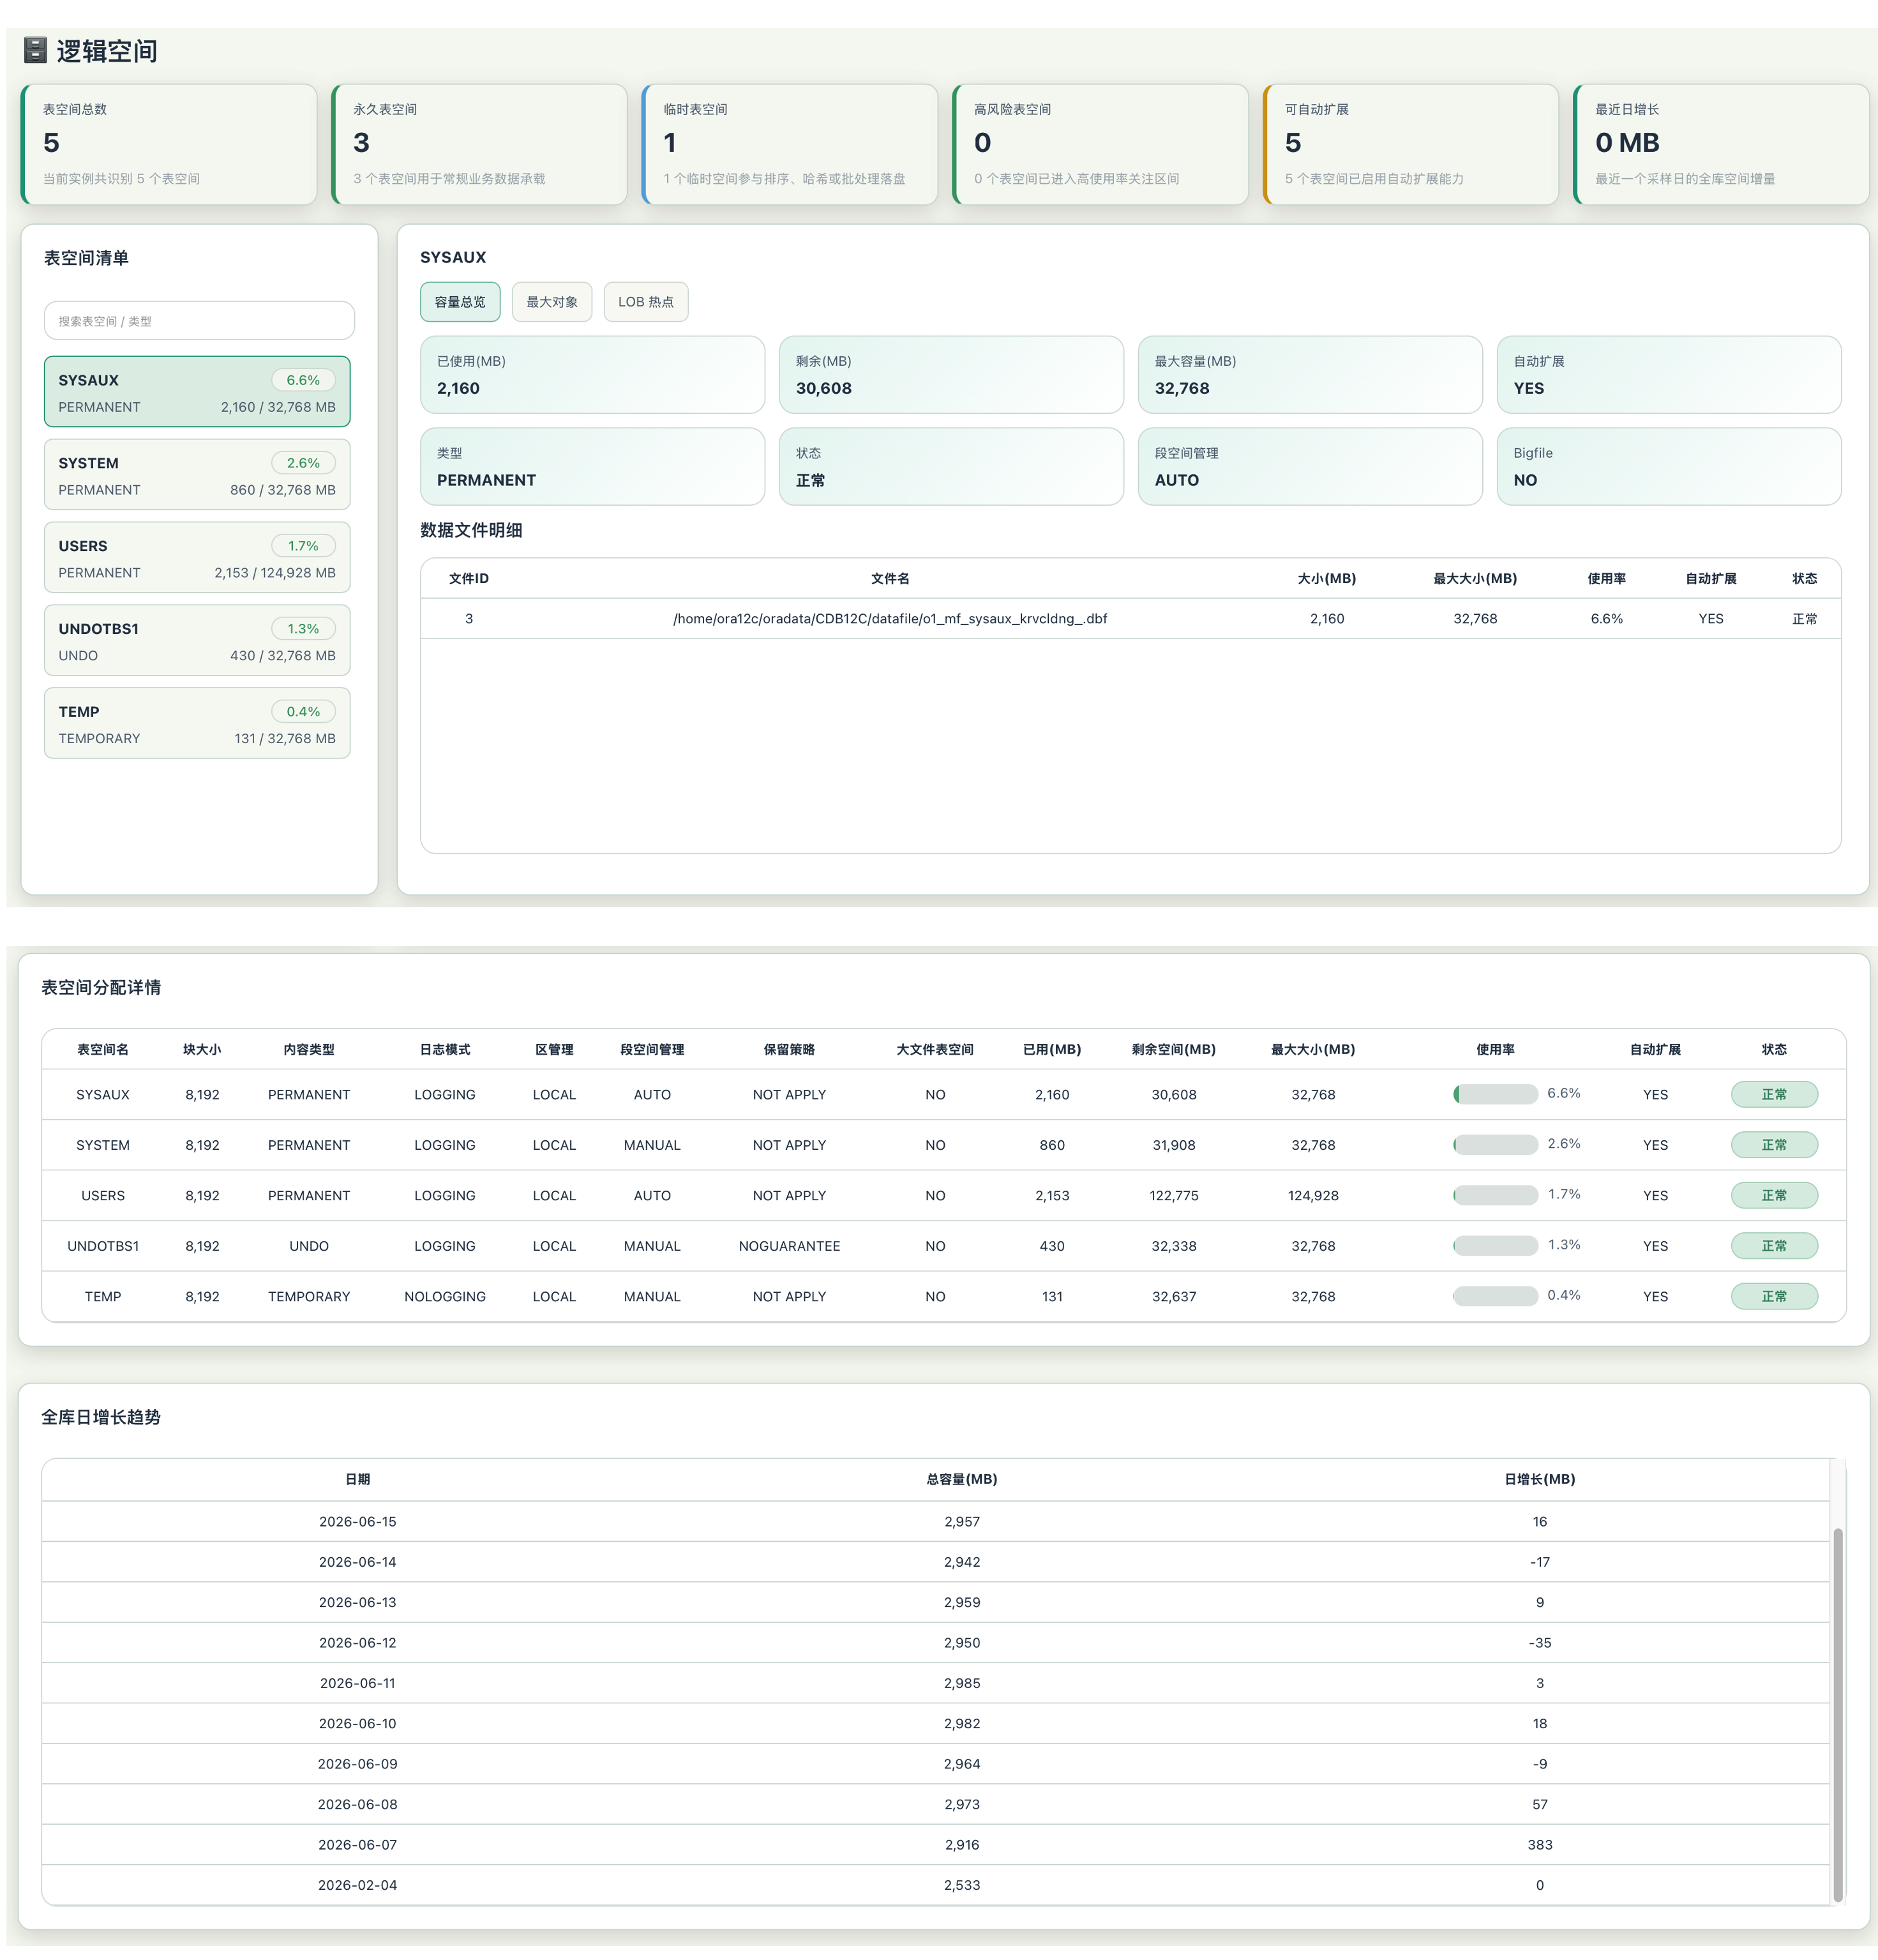
Task: Select the SYSTEM tablespace in the list
Action: pos(197,475)
